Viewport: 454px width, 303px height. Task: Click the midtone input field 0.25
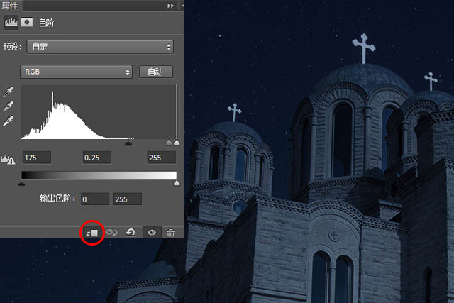point(96,158)
